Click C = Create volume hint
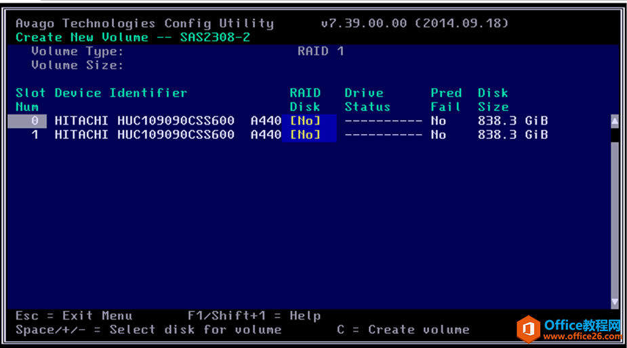 pyautogui.click(x=403, y=330)
